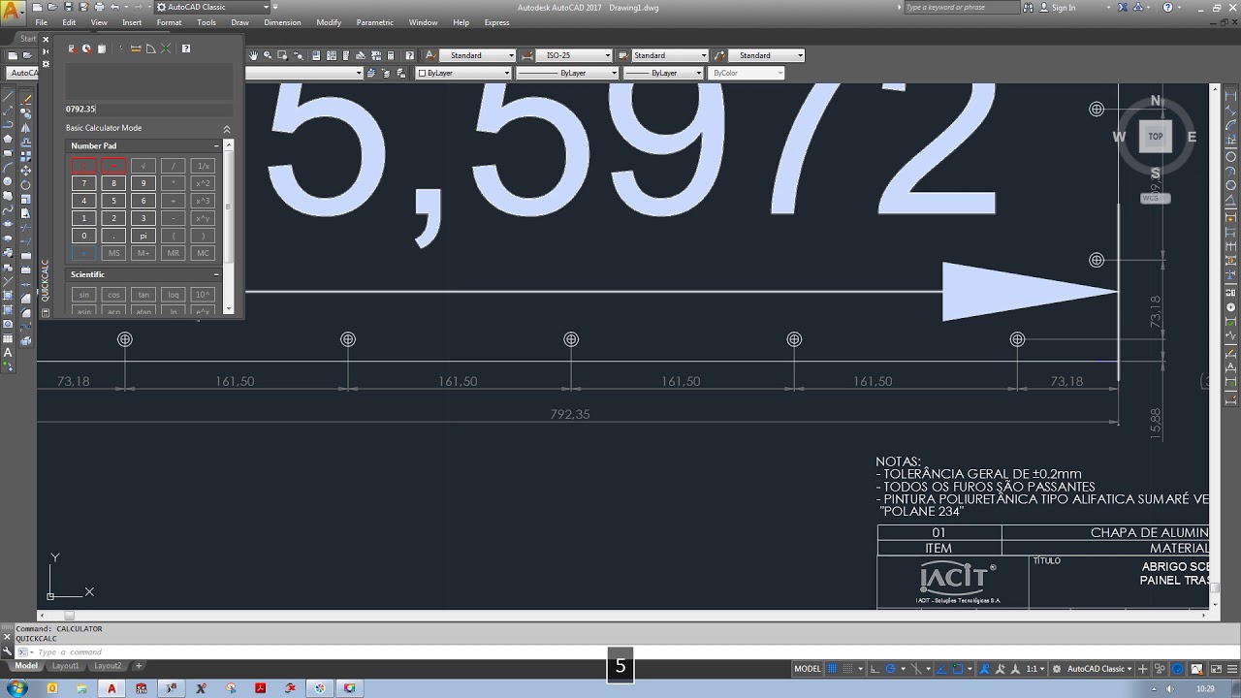
Task: Select the Line draw tool
Action: coord(9,97)
